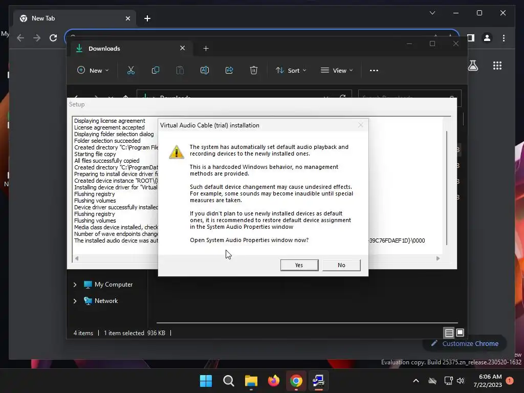Switch to large thumbnails view in status bar
The height and width of the screenshot is (393, 524).
(460, 333)
